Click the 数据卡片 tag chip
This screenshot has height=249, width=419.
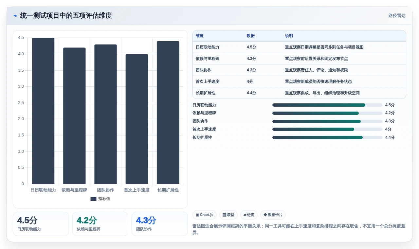pyautogui.click(x=273, y=215)
